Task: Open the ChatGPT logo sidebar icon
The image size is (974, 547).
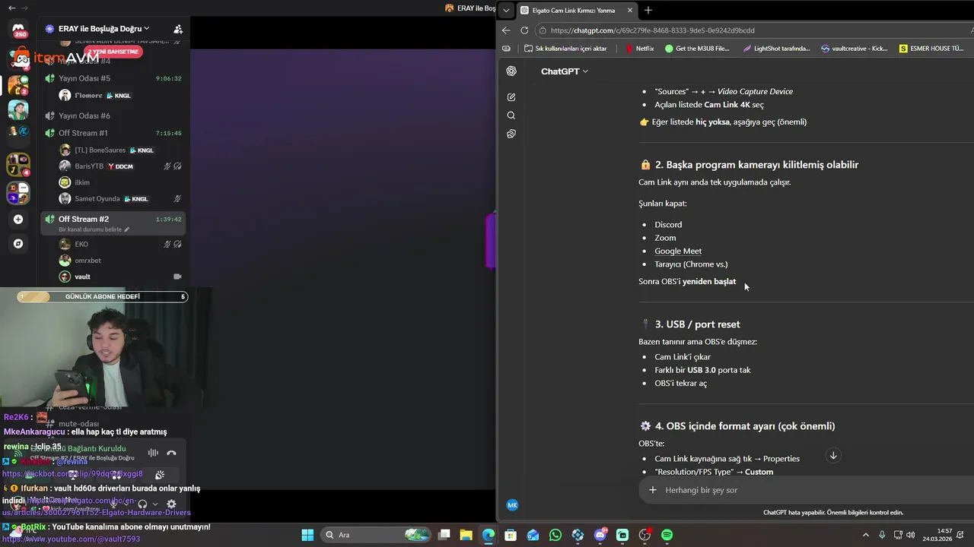Action: 511,71
